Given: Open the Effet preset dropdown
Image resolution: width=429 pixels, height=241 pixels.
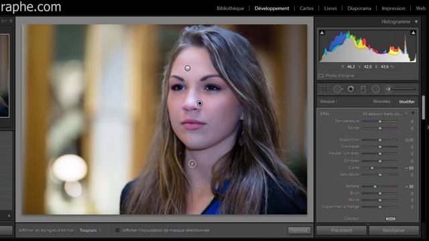Looking at the screenshot, I should point(385,114).
